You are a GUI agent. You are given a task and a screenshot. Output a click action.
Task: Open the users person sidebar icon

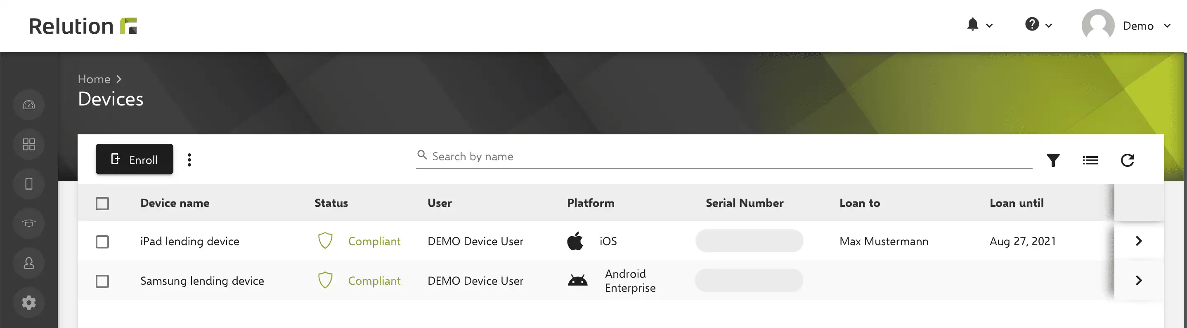[28, 263]
